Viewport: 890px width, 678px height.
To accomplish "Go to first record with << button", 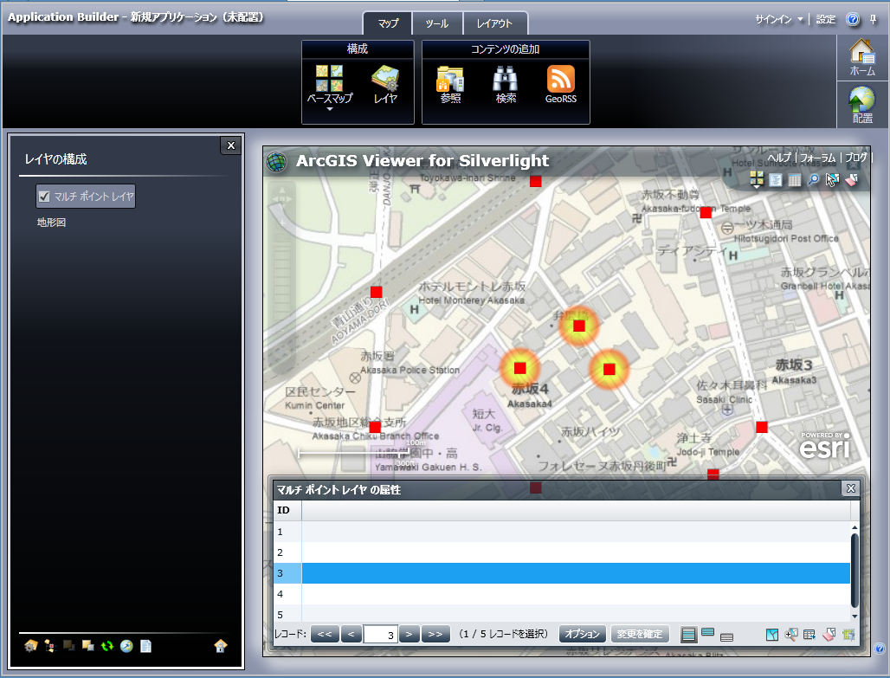I will click(325, 634).
